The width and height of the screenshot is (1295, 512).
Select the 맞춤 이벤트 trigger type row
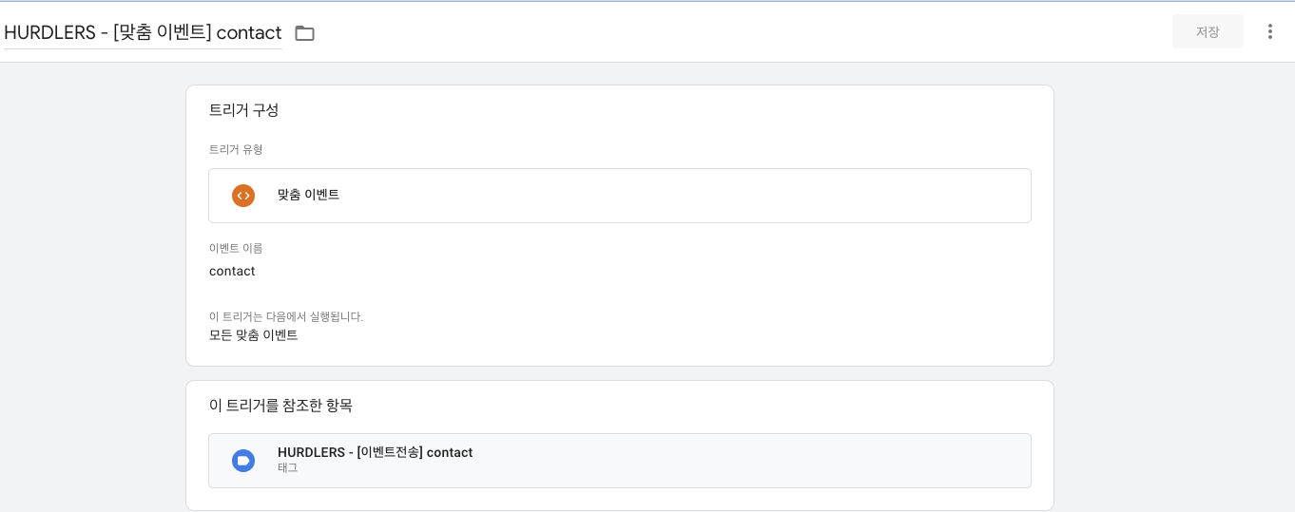620,196
